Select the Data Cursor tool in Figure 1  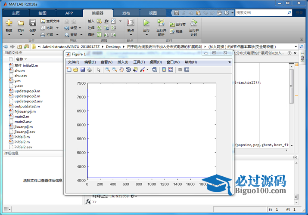pos(135,70)
